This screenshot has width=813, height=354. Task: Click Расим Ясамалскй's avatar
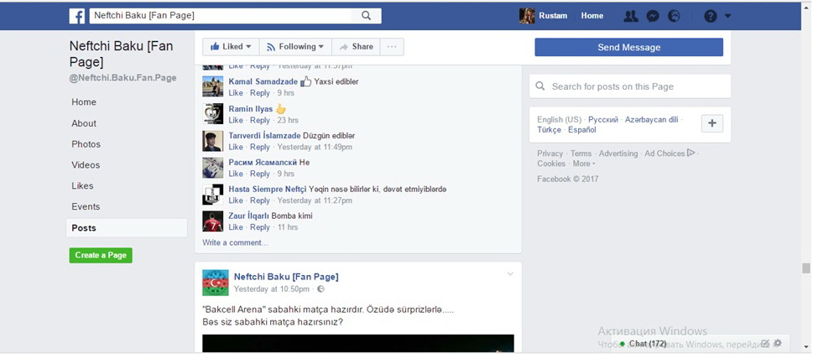pyautogui.click(x=212, y=168)
